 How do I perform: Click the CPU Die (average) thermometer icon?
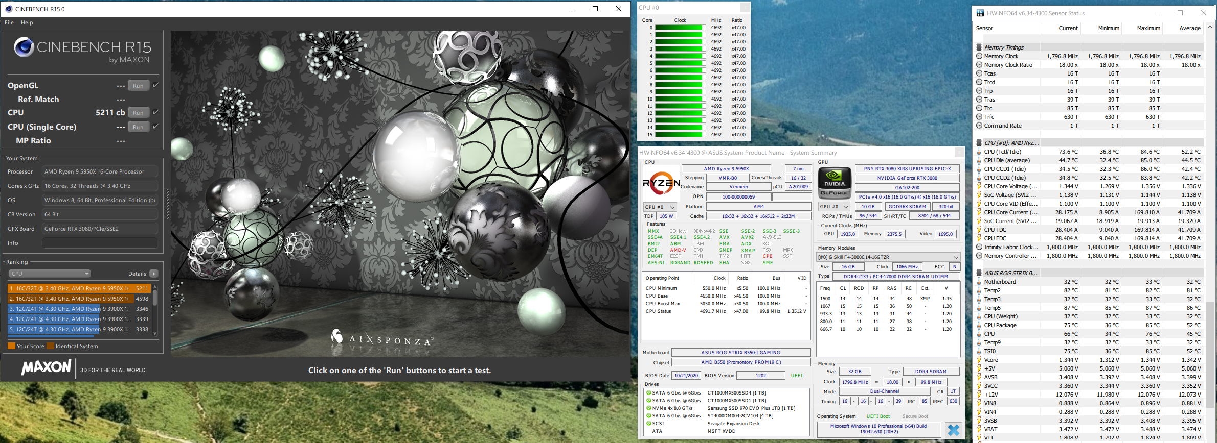coord(979,160)
